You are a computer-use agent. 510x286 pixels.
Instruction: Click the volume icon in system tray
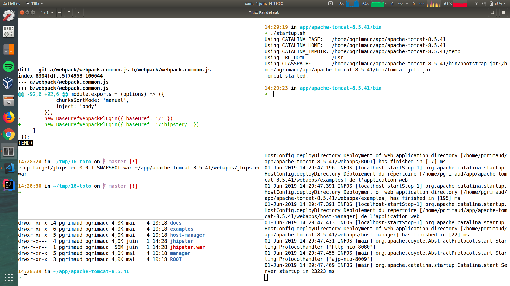tap(484, 3)
